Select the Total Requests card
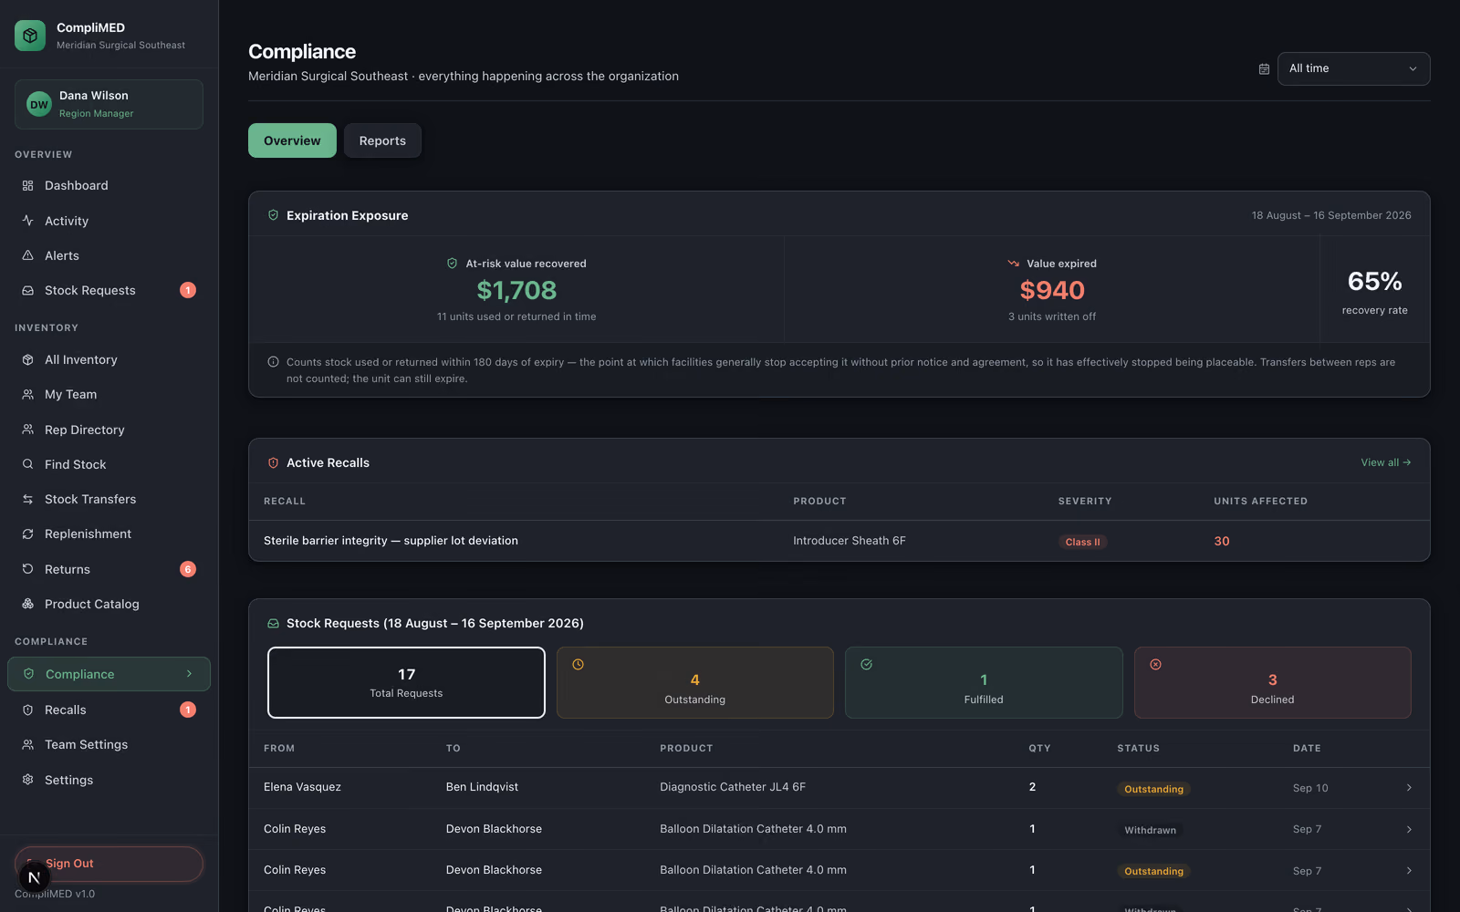 [406, 682]
